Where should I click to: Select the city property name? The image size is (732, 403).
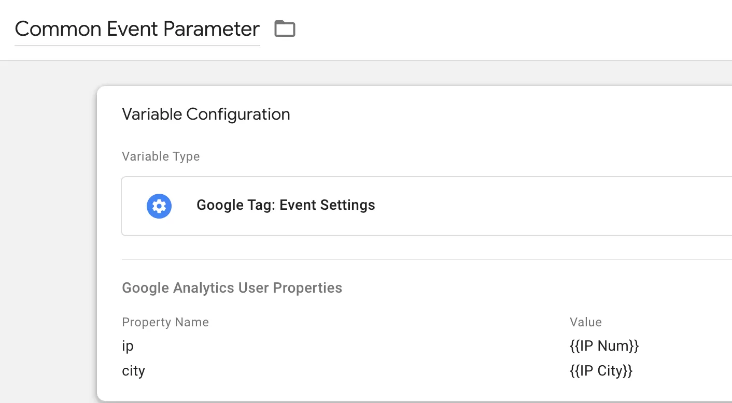tap(133, 371)
